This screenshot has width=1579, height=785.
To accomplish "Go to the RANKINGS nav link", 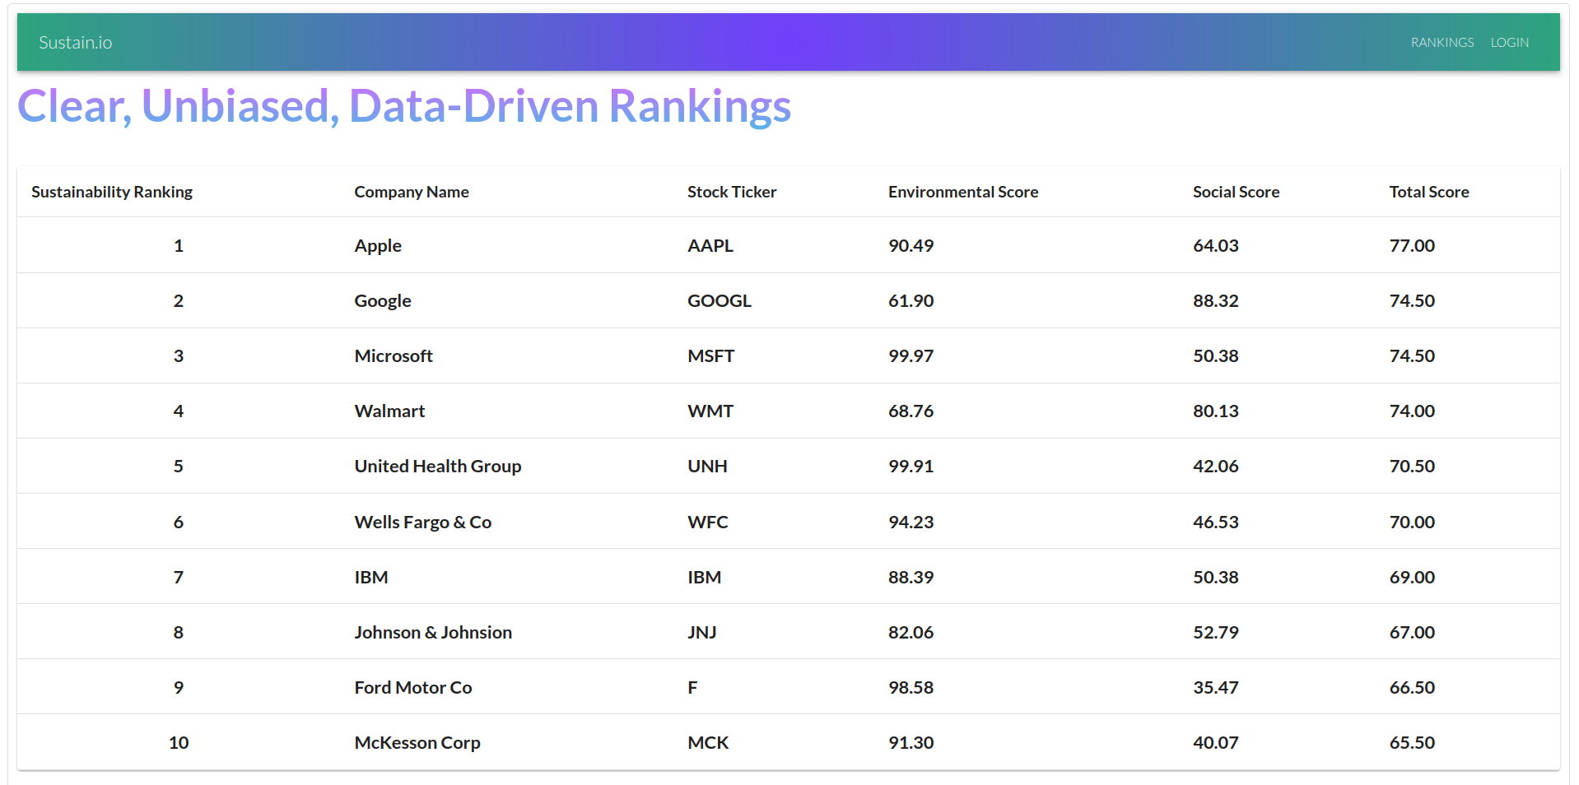I will pyautogui.click(x=1442, y=43).
